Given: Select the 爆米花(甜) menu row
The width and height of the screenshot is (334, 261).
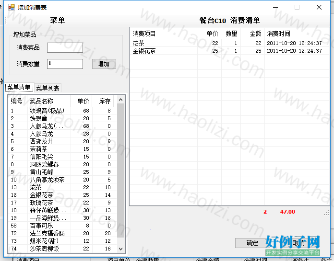Looking at the screenshot, I should tap(62, 240).
